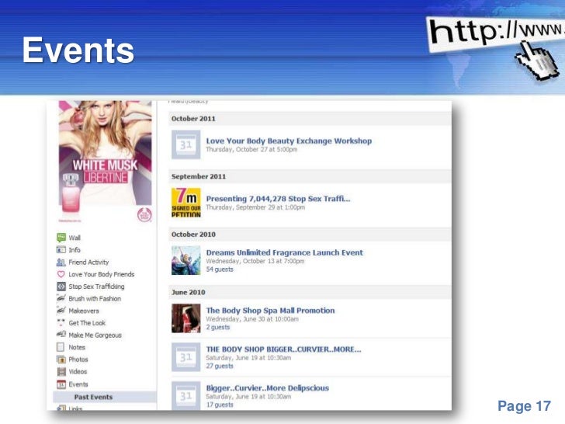Click the Photos icon in sidebar
Screen dimensions: 565x424
tap(61, 360)
